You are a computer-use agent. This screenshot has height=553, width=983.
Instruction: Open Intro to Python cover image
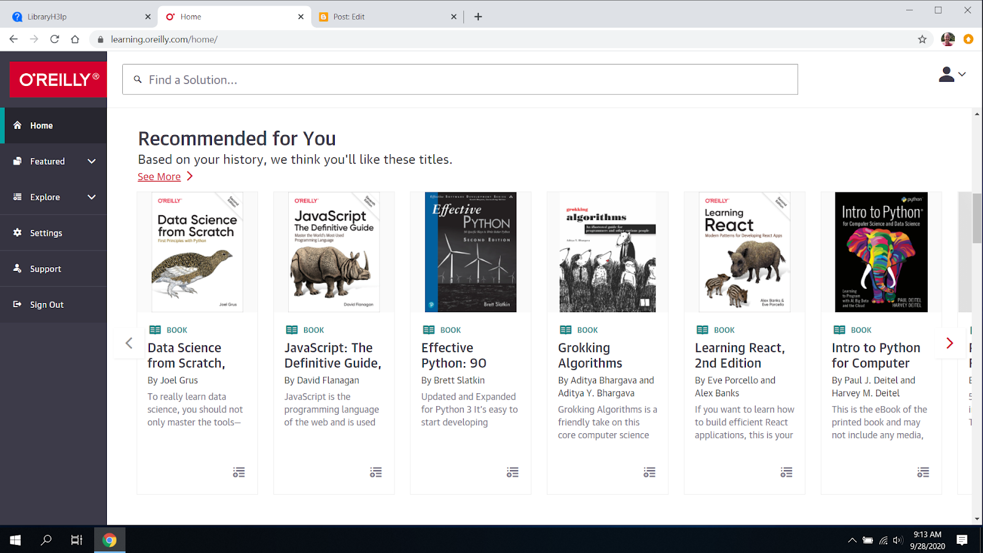(882, 252)
